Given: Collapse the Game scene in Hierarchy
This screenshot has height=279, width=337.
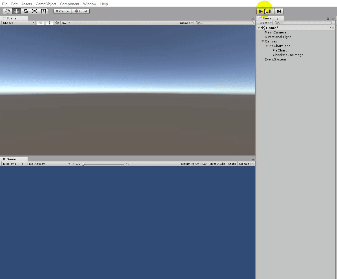Looking at the screenshot, I should (259, 28).
